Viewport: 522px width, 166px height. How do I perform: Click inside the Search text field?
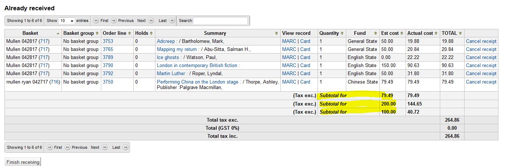(220, 21)
